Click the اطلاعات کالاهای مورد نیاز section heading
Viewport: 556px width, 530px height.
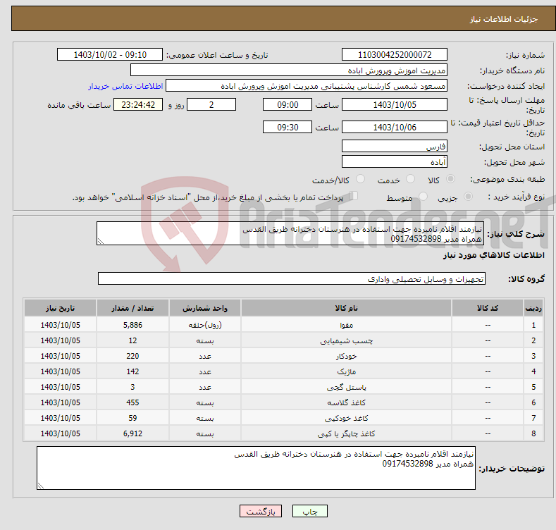point(493,255)
